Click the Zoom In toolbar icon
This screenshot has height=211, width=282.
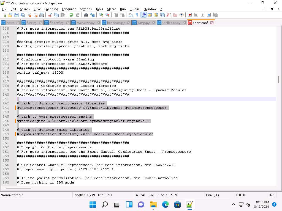[101, 15]
